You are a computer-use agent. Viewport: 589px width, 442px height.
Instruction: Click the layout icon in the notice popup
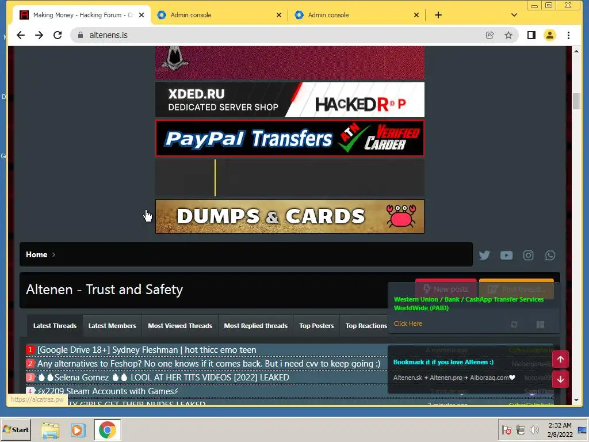540,325
